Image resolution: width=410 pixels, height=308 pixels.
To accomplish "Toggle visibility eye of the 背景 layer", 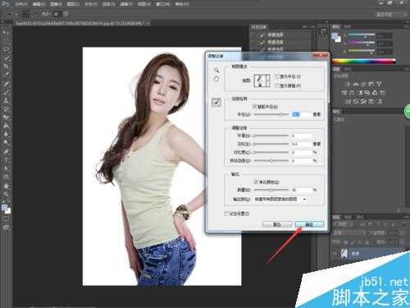I will click(335, 254).
